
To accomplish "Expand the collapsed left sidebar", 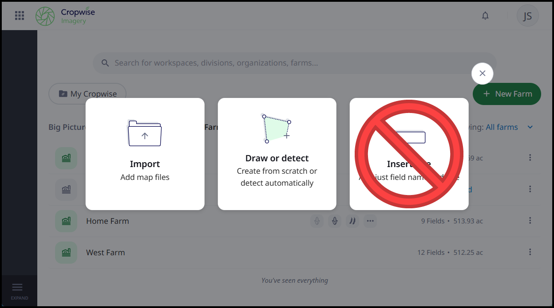I will (19, 291).
